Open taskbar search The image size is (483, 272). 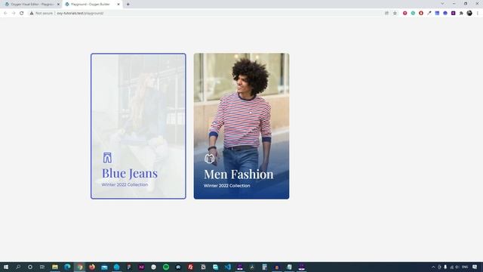click(x=18, y=267)
